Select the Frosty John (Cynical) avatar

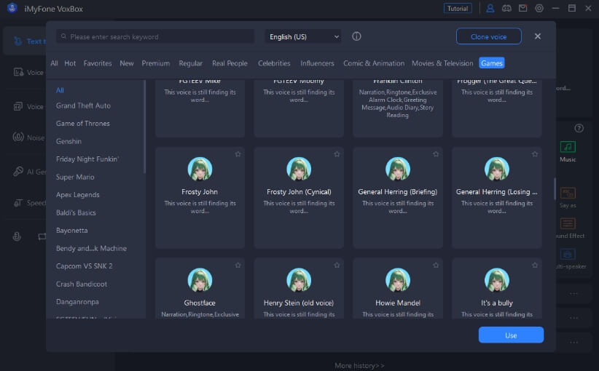[x=299, y=169]
